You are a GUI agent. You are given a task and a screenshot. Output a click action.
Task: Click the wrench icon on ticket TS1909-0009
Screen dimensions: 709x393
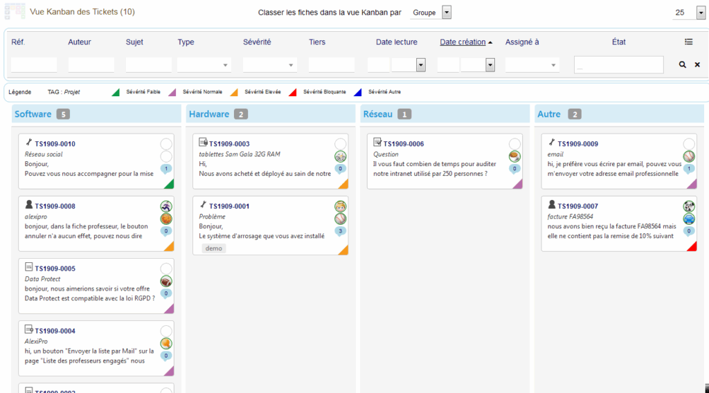point(552,143)
